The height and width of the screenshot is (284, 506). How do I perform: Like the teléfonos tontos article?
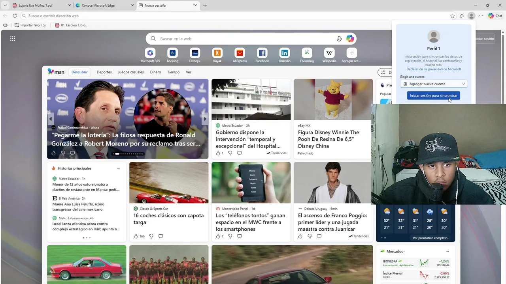pos(218,236)
